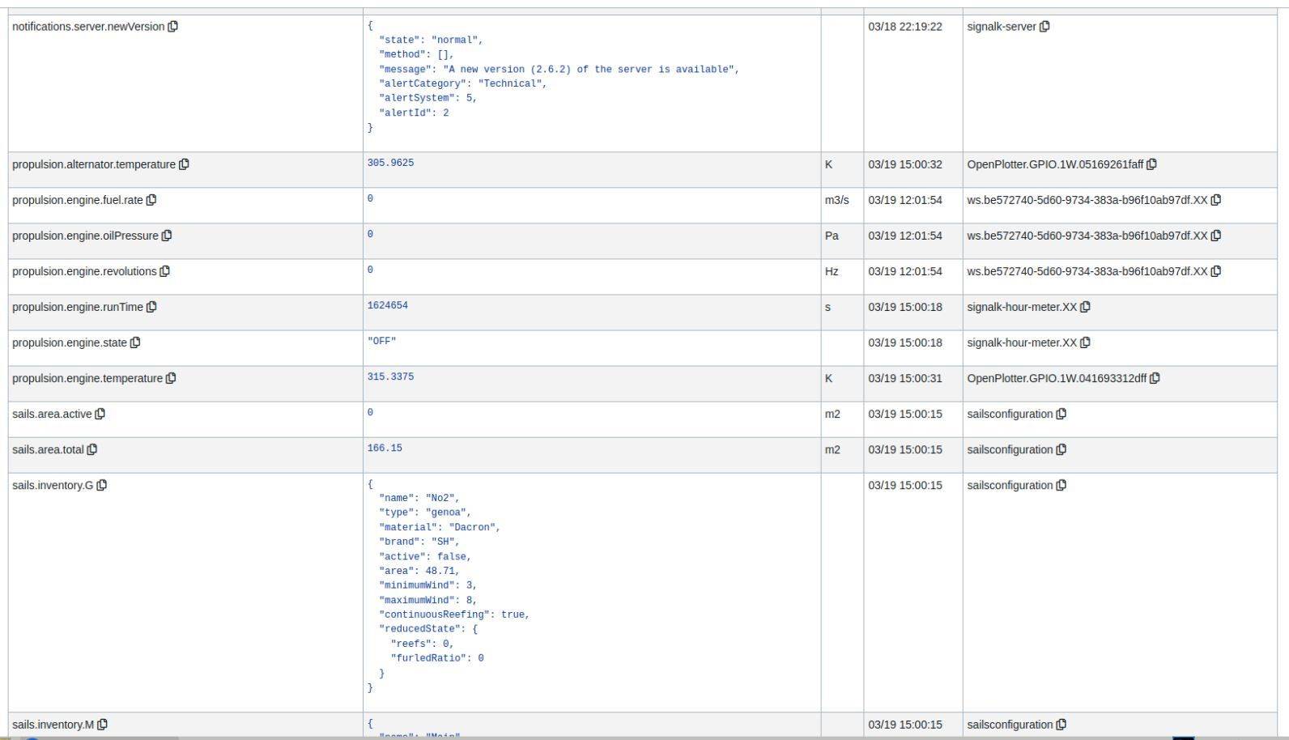The height and width of the screenshot is (740, 1289).
Task: Copy the notifications.server.newVersion path
Action: [x=172, y=27]
